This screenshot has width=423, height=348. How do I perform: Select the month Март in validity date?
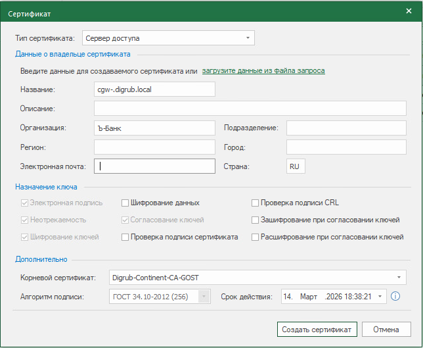(x=309, y=297)
